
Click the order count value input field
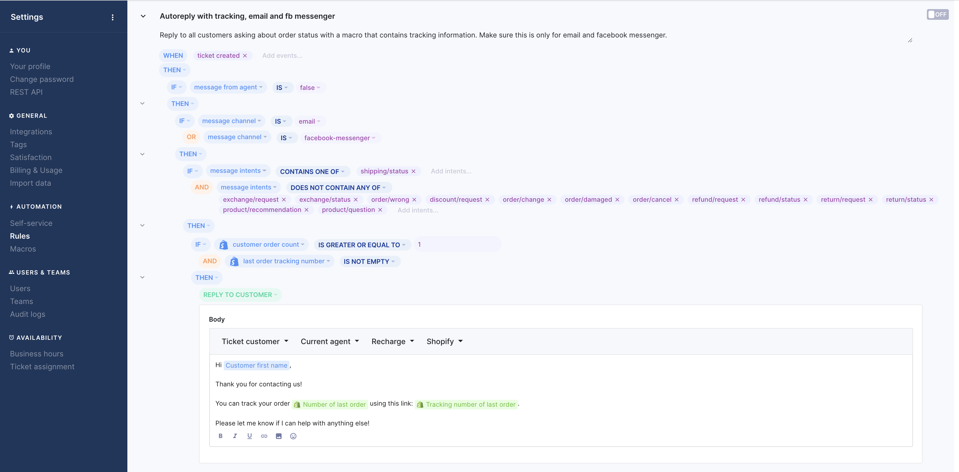[456, 245]
